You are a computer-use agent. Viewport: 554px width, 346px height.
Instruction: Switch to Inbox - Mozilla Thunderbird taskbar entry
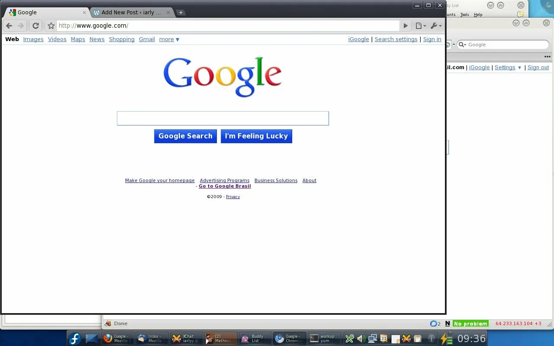152,338
